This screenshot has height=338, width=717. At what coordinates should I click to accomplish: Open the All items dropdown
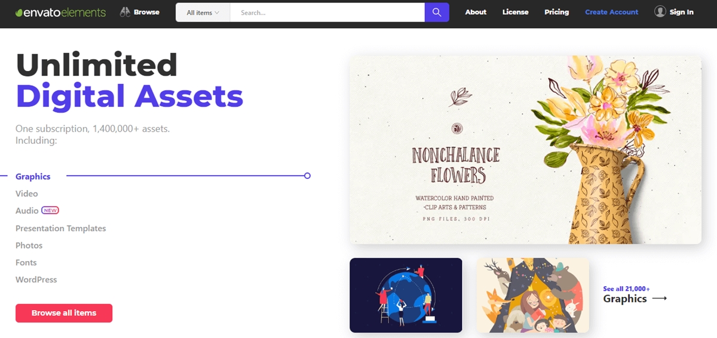tap(203, 13)
